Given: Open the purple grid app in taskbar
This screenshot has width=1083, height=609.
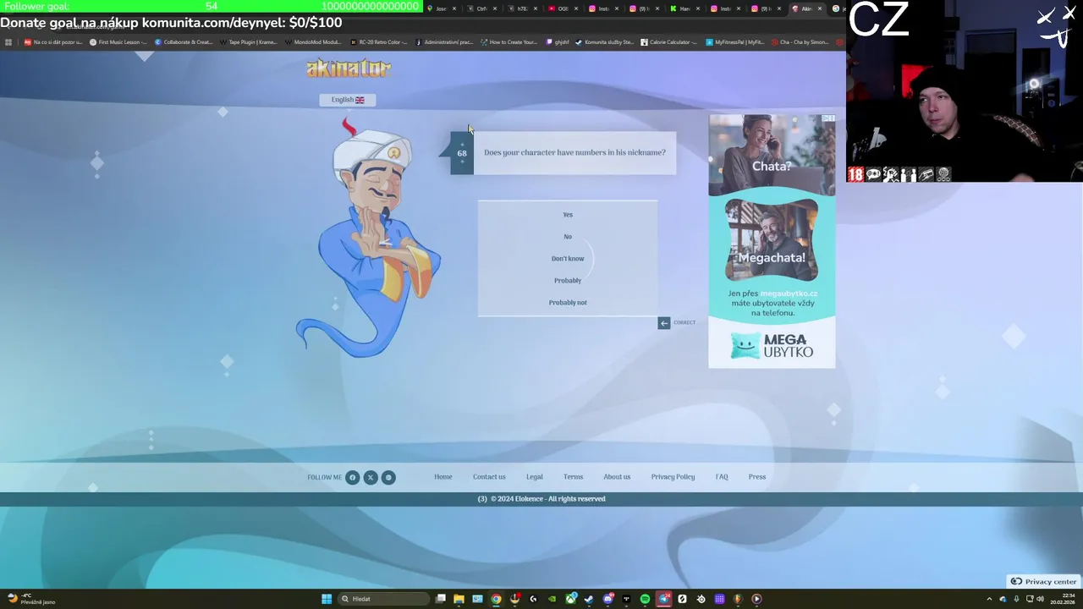Looking at the screenshot, I should 719,599.
